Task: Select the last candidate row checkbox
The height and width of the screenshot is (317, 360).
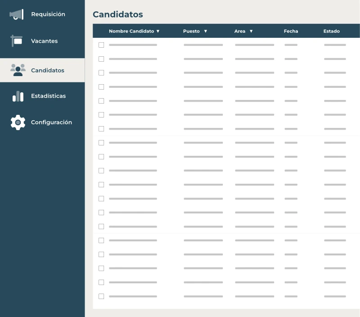Action: coord(101,296)
